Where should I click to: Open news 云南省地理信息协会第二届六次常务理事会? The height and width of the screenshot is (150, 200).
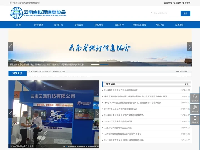click(123, 134)
